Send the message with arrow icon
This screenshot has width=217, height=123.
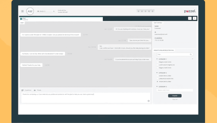(148, 101)
